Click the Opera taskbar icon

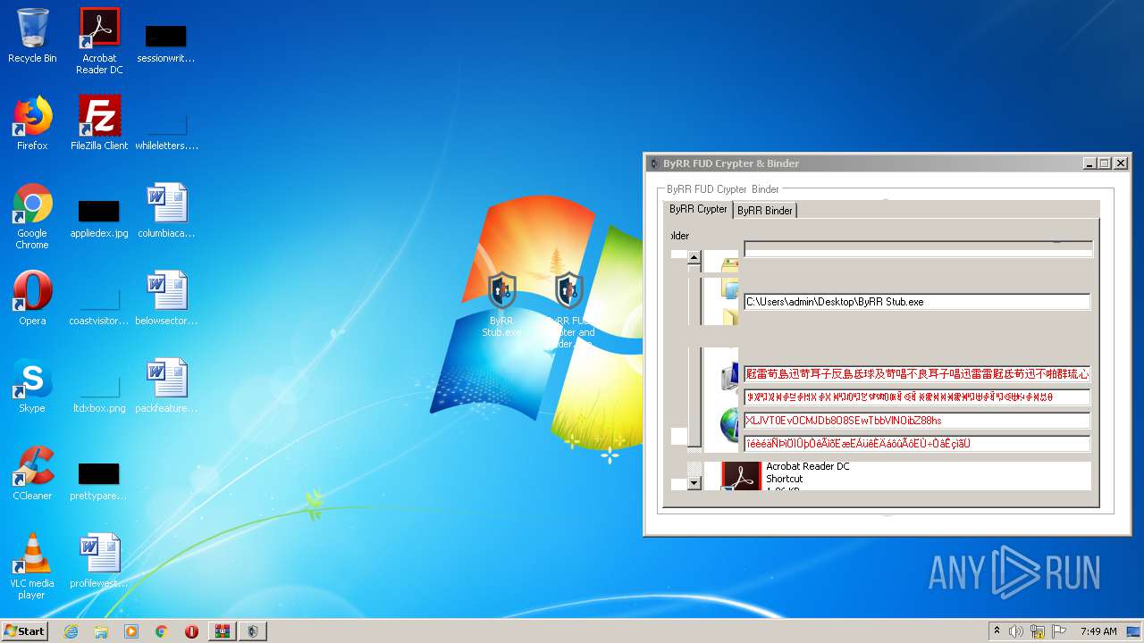coord(191,631)
